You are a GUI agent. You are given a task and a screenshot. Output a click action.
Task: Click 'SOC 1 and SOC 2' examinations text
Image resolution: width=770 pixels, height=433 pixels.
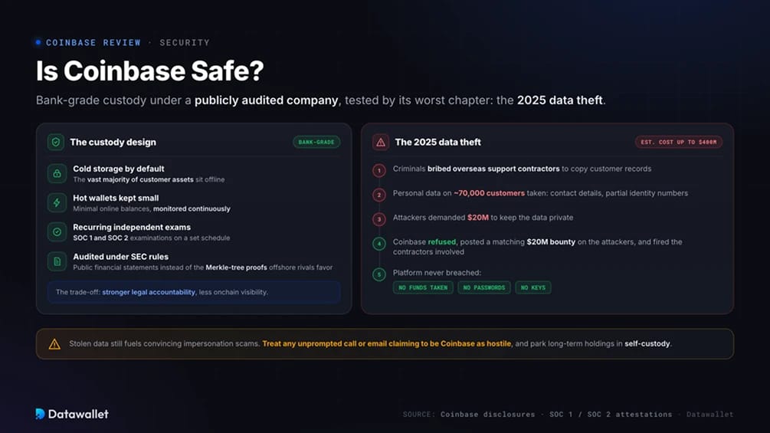pyautogui.click(x=100, y=238)
